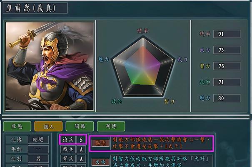Click the 戟兵 troop aptitude label
The width and height of the screenshot is (252, 167).
[x=68, y=149]
